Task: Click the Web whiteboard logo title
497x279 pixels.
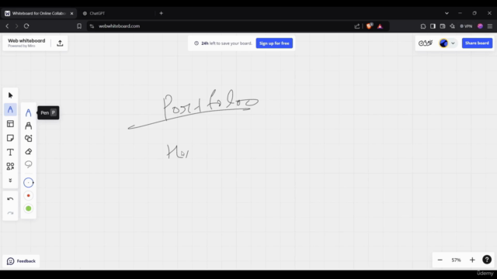Action: [x=26, y=43]
